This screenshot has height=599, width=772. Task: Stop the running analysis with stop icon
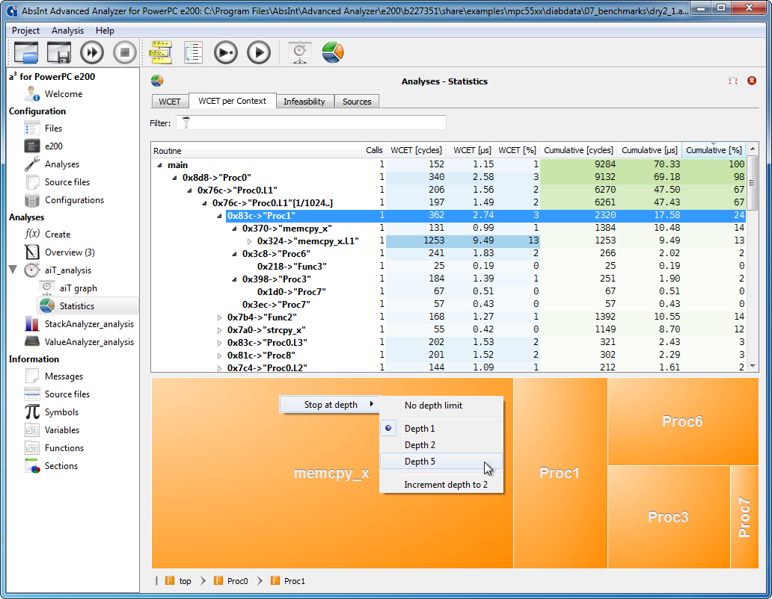coord(125,52)
